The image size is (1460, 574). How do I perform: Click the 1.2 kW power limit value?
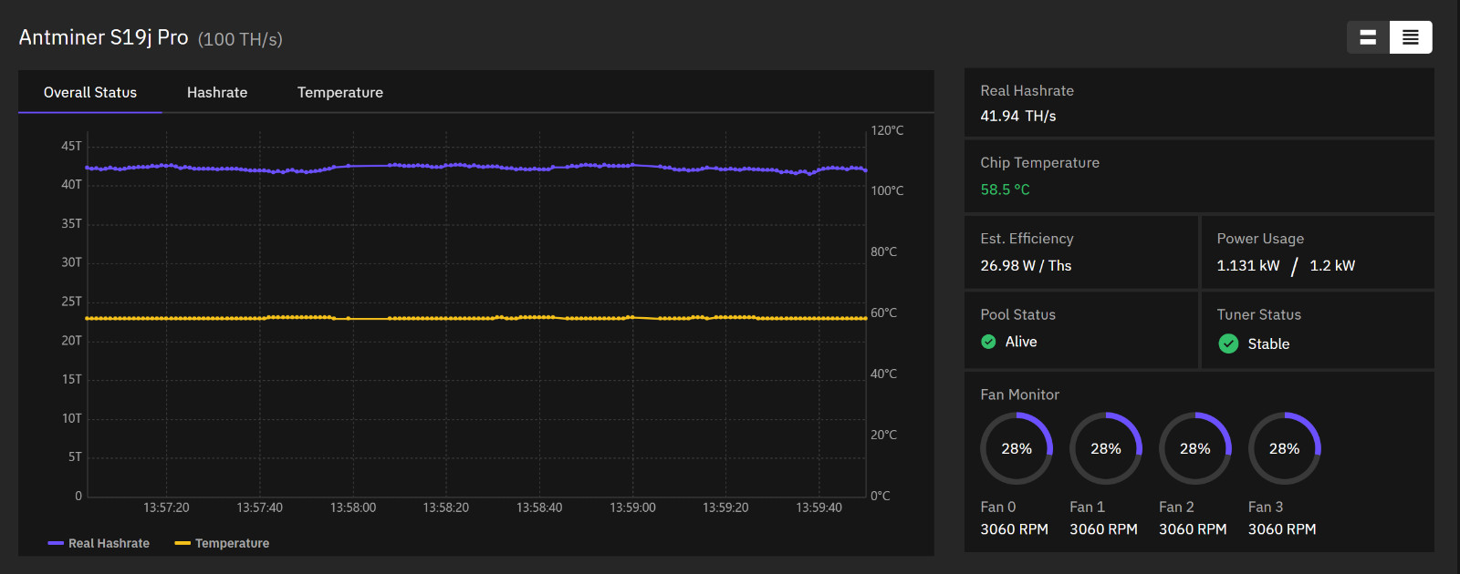[x=1332, y=265]
